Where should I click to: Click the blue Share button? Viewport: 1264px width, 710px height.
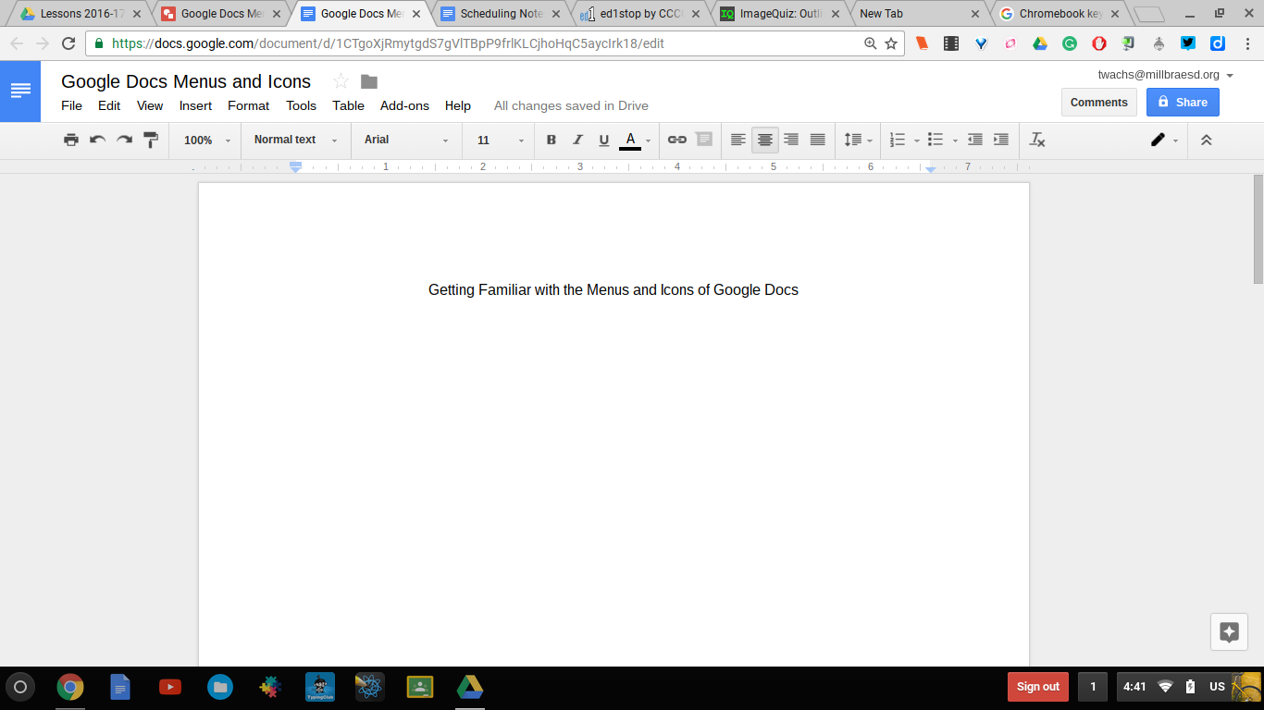[x=1183, y=103]
